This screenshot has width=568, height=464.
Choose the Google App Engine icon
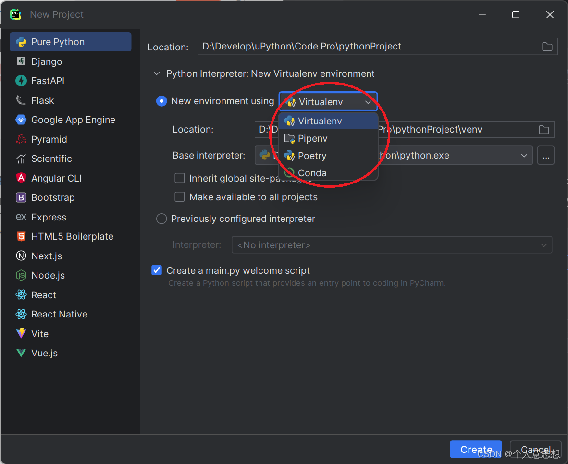(x=21, y=120)
